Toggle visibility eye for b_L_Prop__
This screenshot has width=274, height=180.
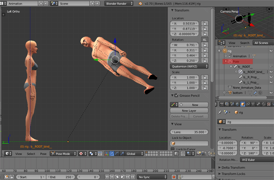(x=271, y=82)
